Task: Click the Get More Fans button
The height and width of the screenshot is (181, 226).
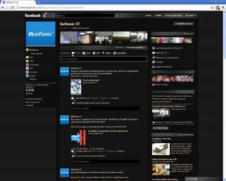Action: 160,128
